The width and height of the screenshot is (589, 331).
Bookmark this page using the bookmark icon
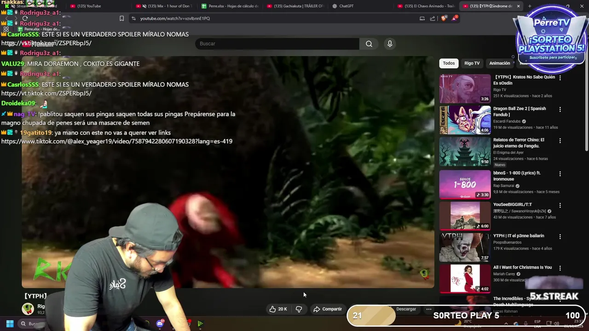pyautogui.click(x=121, y=18)
